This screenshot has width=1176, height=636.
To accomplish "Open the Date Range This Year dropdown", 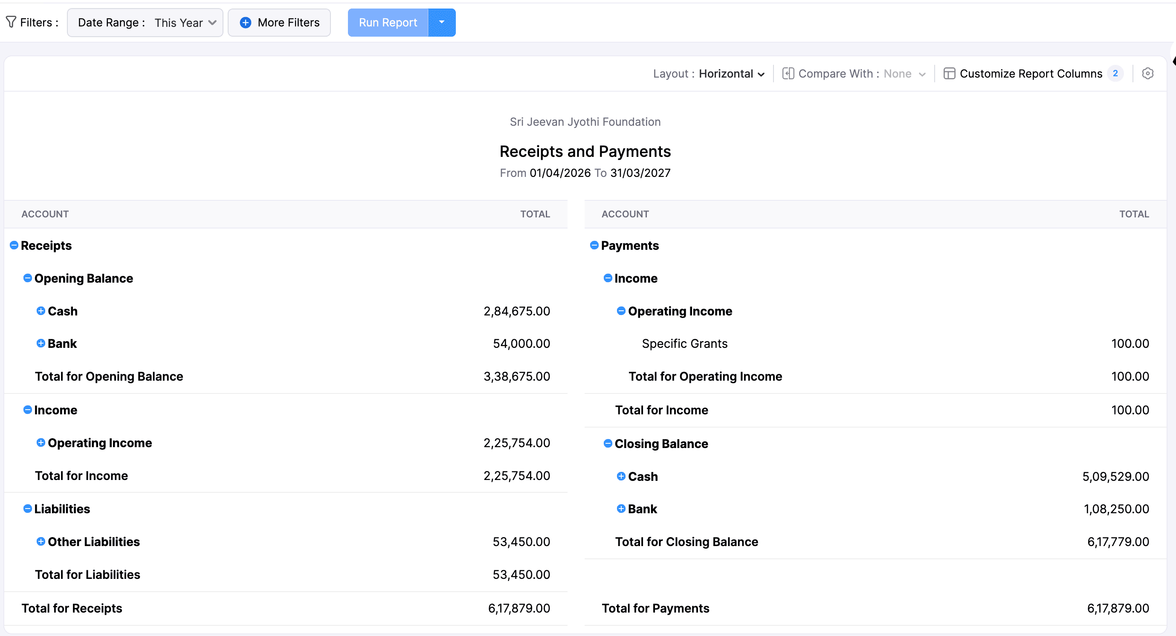I will click(x=145, y=22).
